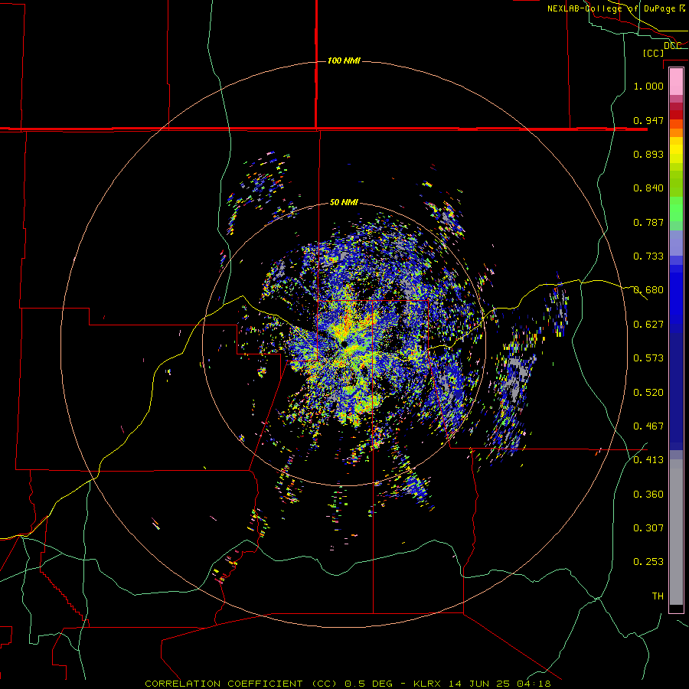Pick the pink segment of the color scale
The height and width of the screenshot is (689, 689).
(x=676, y=81)
